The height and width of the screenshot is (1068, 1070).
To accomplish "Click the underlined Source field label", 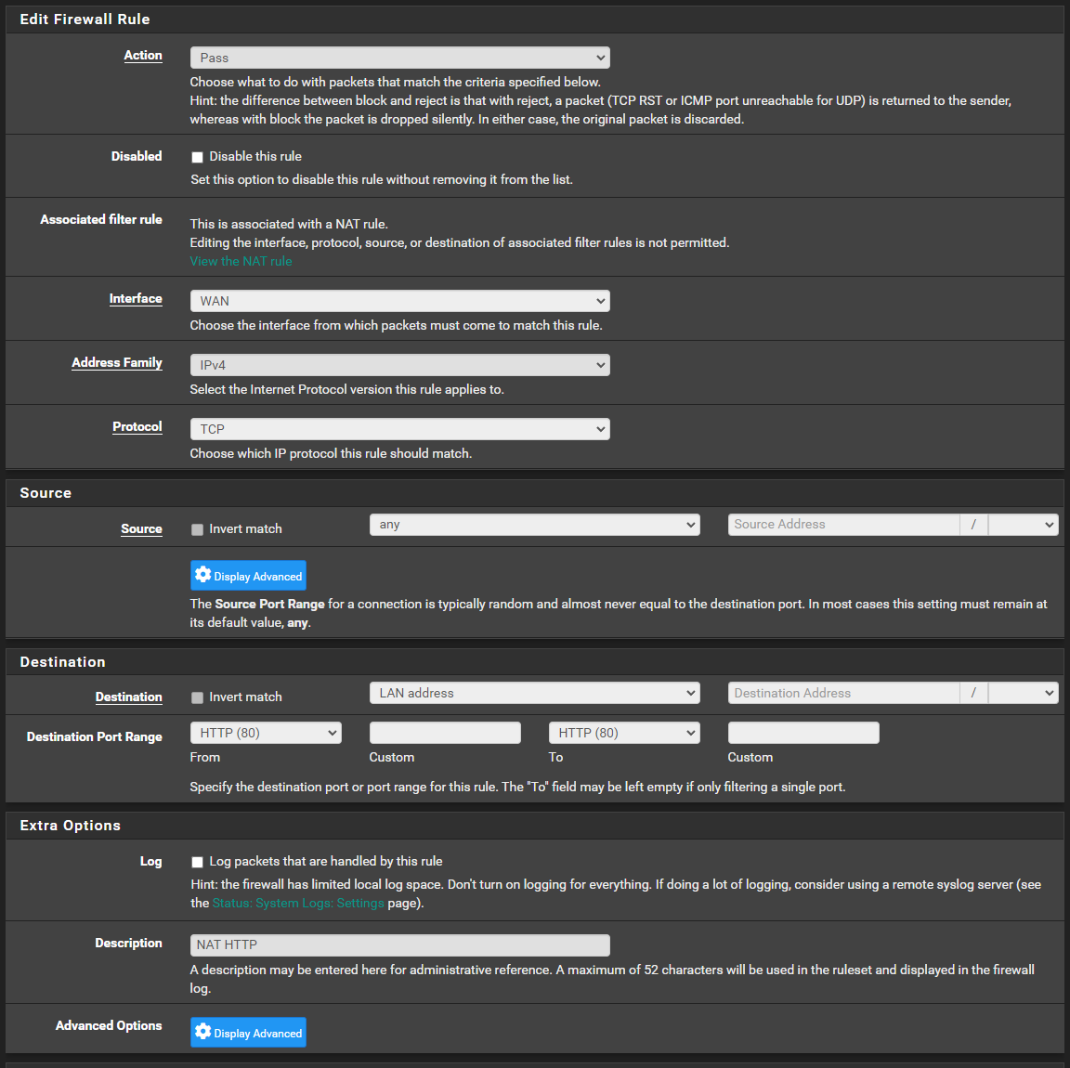I will tap(142, 528).
